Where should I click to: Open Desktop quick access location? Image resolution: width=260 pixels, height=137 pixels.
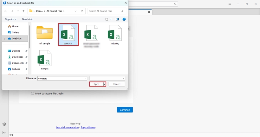click(14, 51)
